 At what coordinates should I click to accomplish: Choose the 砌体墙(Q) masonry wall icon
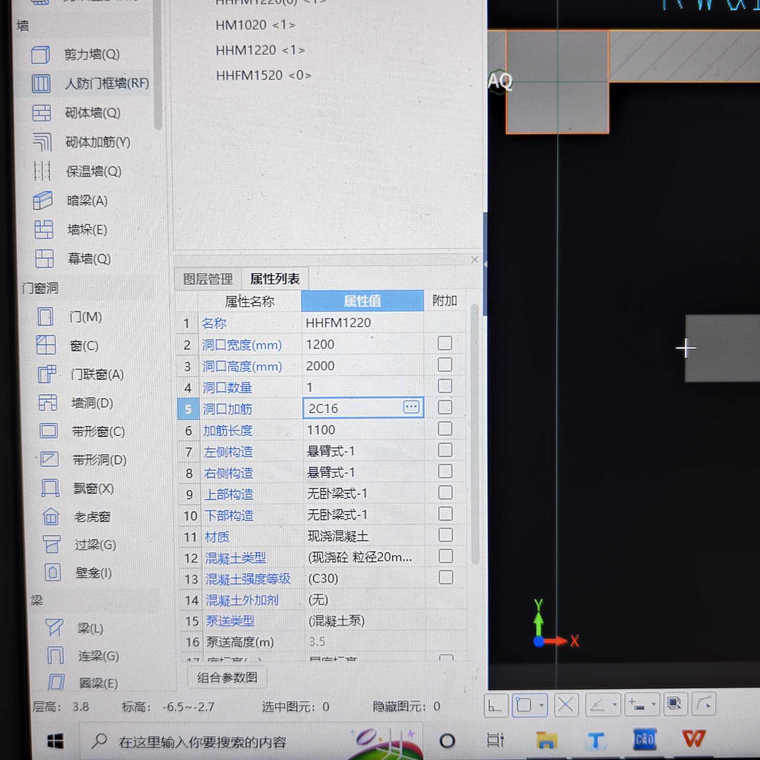(42, 113)
